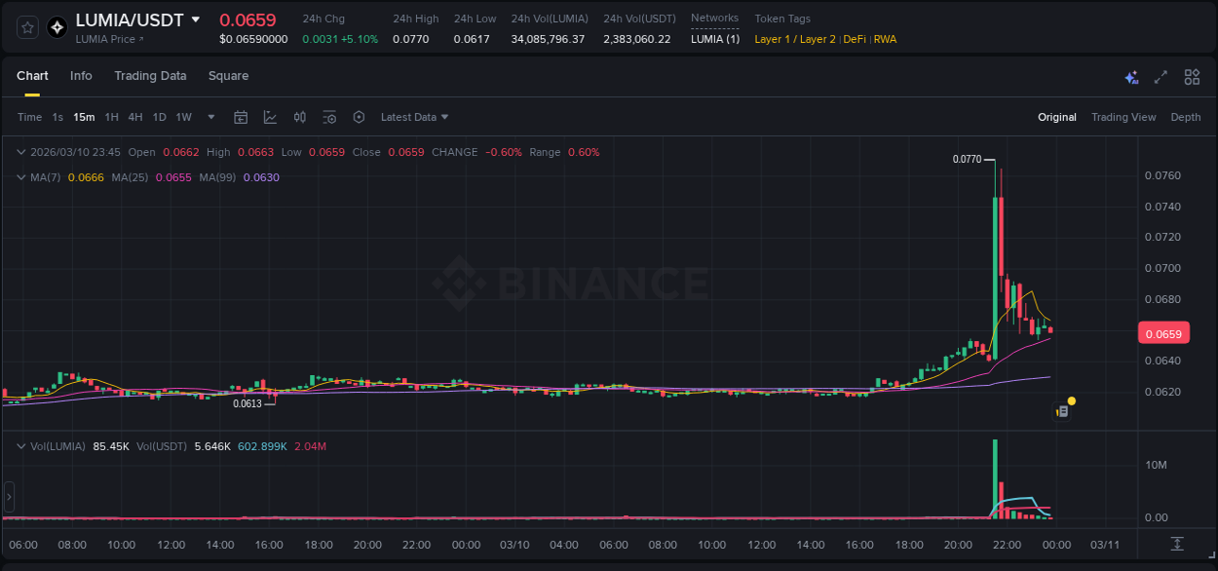The width and height of the screenshot is (1218, 571).
Task: Open the indicator list settings icon
Action: [x=329, y=117]
